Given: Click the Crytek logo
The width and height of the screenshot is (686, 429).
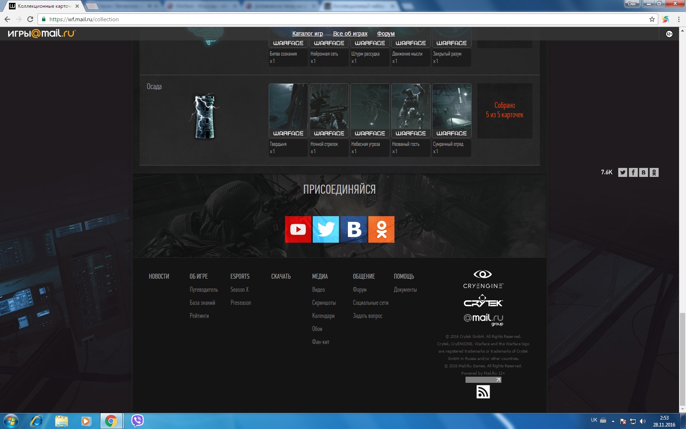Looking at the screenshot, I should (483, 301).
